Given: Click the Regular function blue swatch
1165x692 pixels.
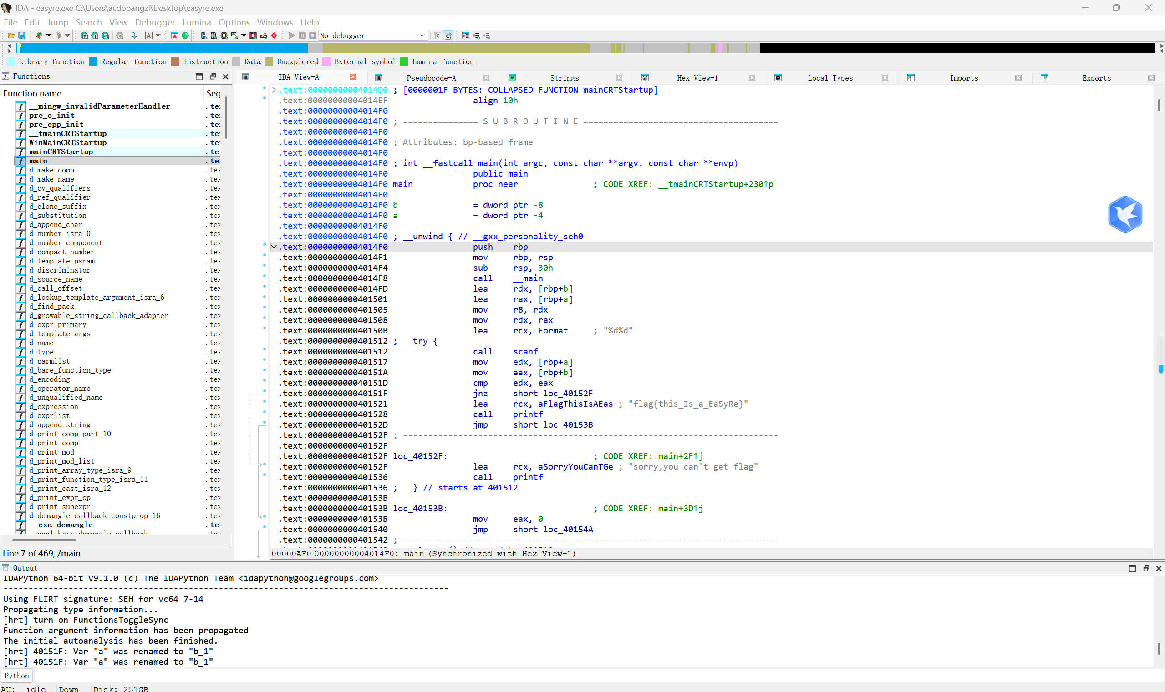Looking at the screenshot, I should coord(93,61).
